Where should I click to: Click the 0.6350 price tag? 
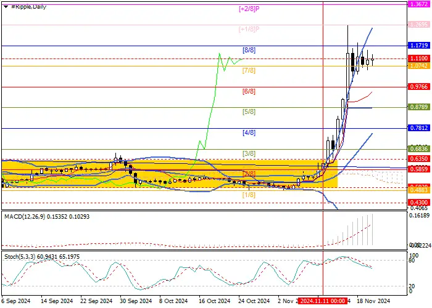[x=419, y=159]
